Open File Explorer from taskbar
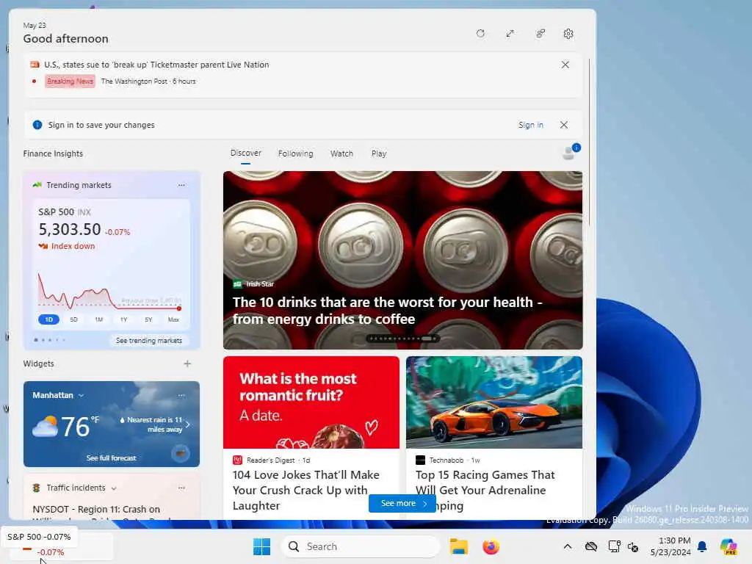This screenshot has height=564, width=752. point(458,546)
